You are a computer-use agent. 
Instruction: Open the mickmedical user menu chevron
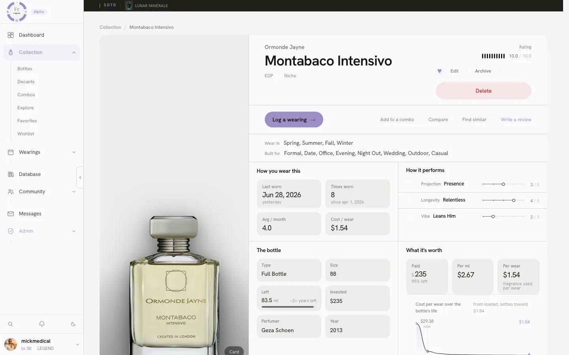point(77,344)
